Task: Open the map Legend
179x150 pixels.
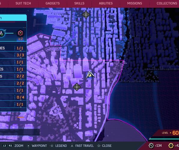Action: point(61,146)
